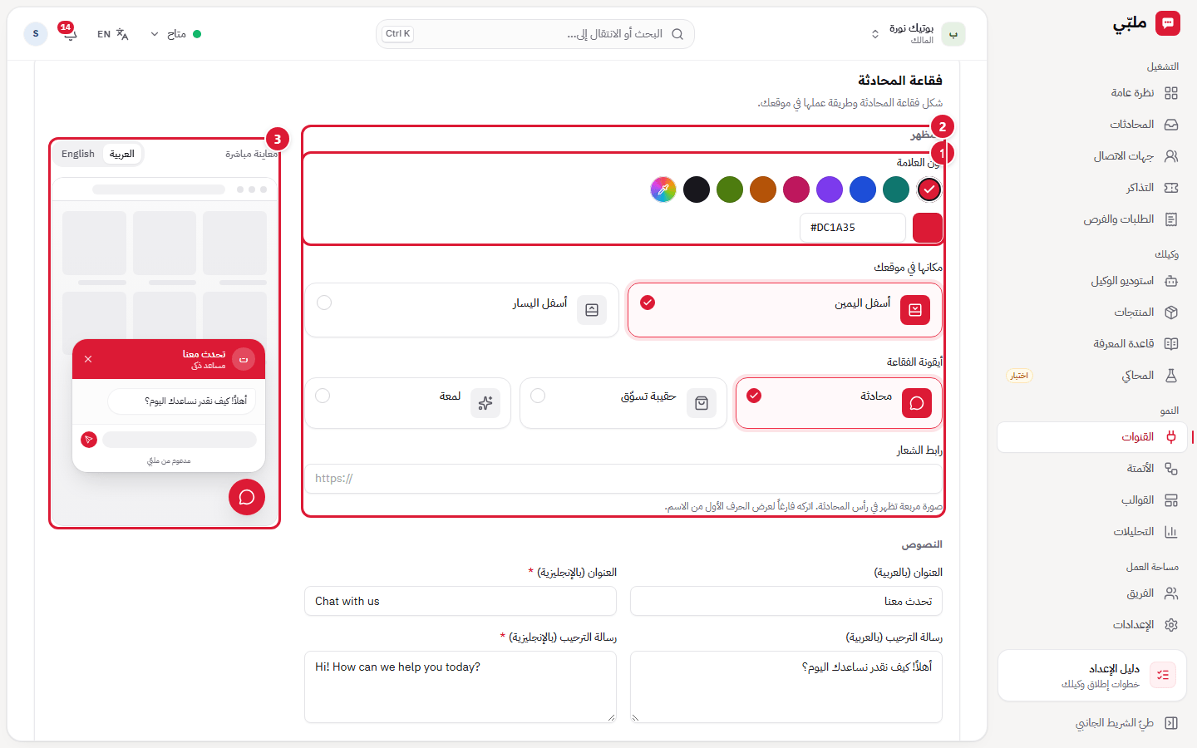Close the chat preview widget header

88,359
